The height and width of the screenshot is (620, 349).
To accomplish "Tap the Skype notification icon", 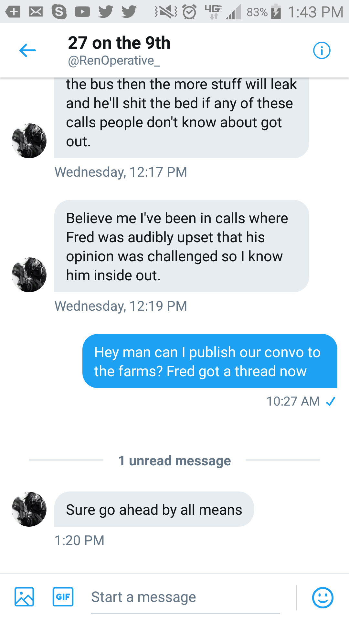I will point(59,12).
